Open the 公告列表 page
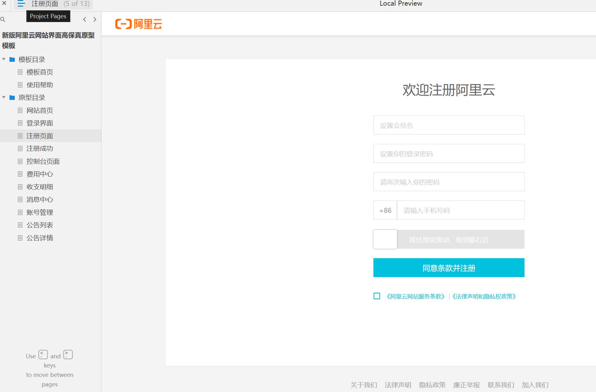The height and width of the screenshot is (392, 596). 40,225
